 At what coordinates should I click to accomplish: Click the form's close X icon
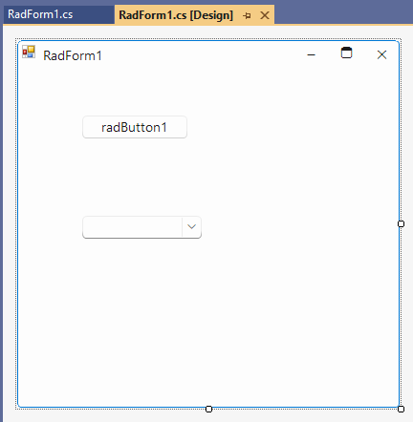tap(381, 54)
